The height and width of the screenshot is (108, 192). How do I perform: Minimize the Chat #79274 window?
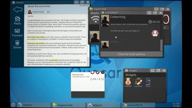(x=149, y=13)
